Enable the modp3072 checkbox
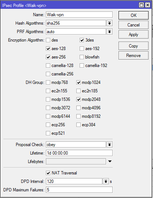This screenshot has height=198, width=153. click(48, 108)
